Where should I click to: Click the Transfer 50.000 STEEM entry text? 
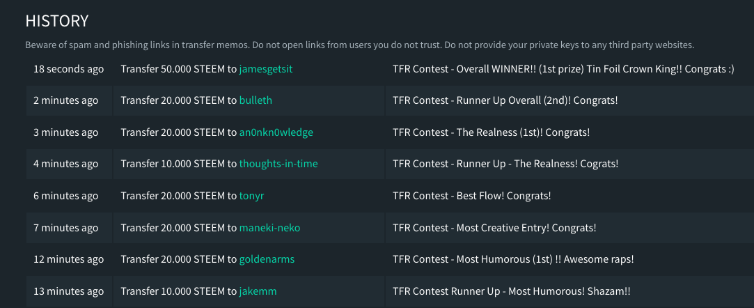click(x=180, y=69)
